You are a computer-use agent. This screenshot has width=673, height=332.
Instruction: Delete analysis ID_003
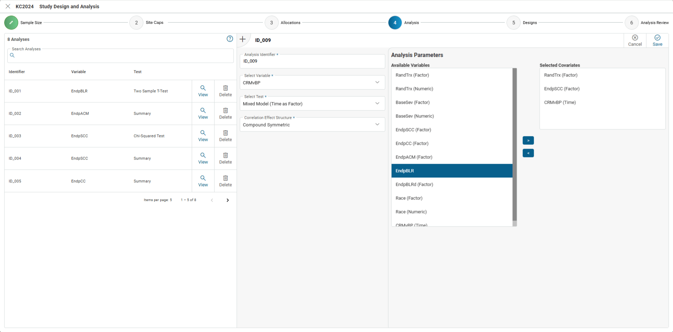point(225,136)
